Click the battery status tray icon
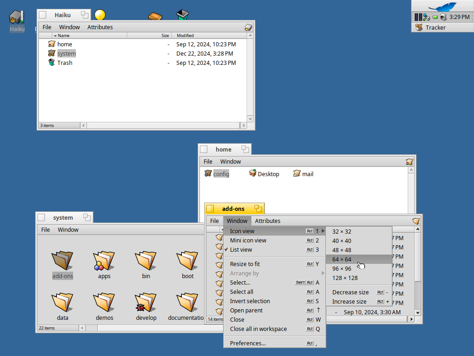 435,17
